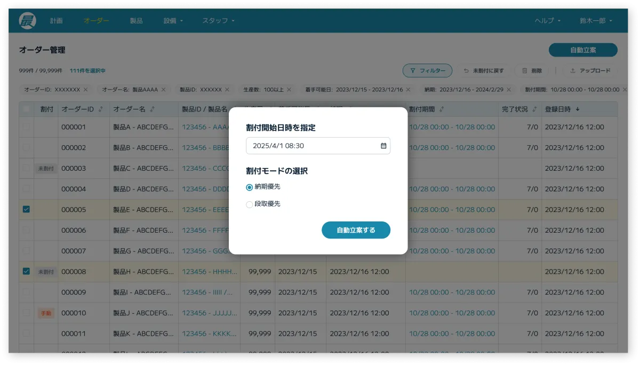This screenshot has width=640, height=365.
Task: Open the calendar picker icon in the date field
Action: pyautogui.click(x=383, y=146)
